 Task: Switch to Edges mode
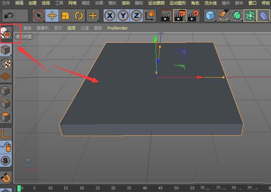6,104
